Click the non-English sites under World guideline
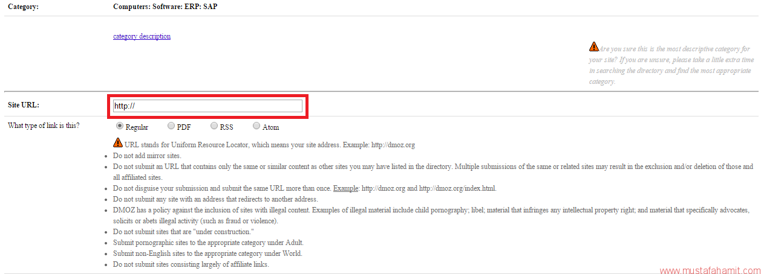 click(207, 253)
